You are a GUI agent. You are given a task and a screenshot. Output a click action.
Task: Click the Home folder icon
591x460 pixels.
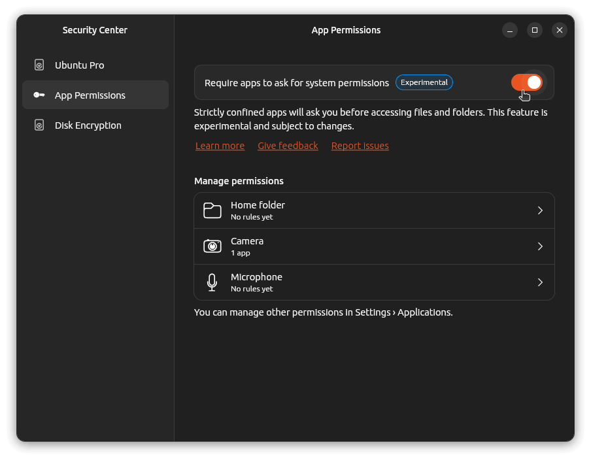(212, 210)
